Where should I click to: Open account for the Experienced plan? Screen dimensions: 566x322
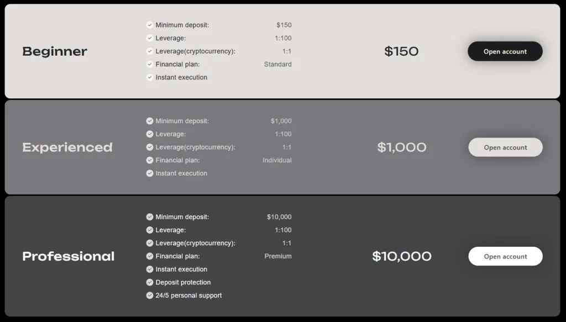[505, 147]
